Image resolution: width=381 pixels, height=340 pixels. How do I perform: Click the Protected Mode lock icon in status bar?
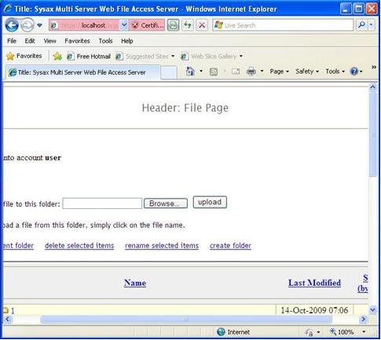click(x=309, y=332)
